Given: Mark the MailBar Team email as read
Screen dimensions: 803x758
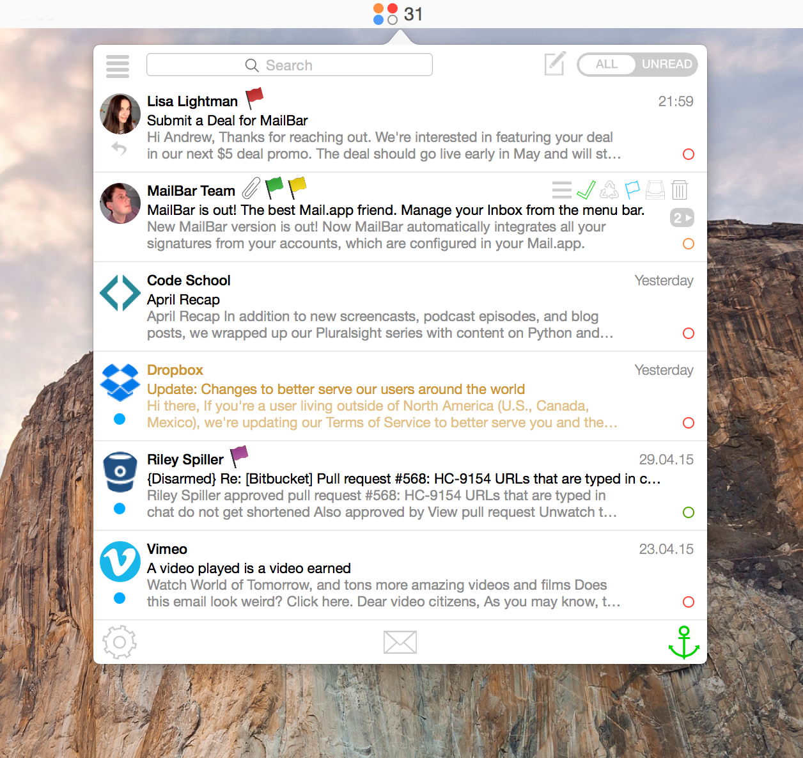Looking at the screenshot, I should pos(586,189).
